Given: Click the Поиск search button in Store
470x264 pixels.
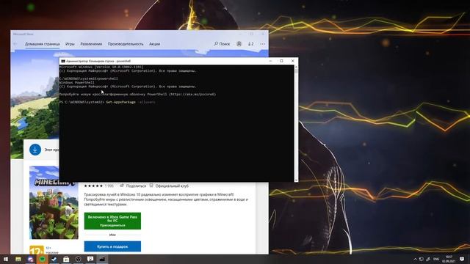Looking at the screenshot, I should coord(222,44).
